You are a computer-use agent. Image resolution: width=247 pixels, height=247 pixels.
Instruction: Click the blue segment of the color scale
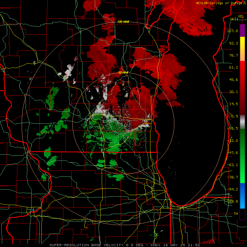pos(242,196)
